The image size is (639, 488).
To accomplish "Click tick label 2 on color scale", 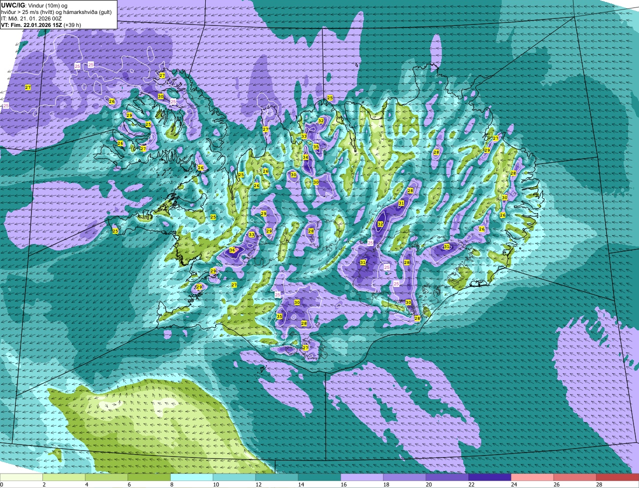I will (x=44, y=484).
